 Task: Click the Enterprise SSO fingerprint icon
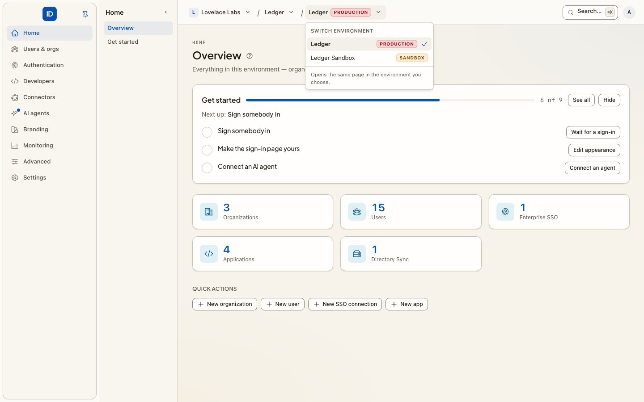(505, 212)
